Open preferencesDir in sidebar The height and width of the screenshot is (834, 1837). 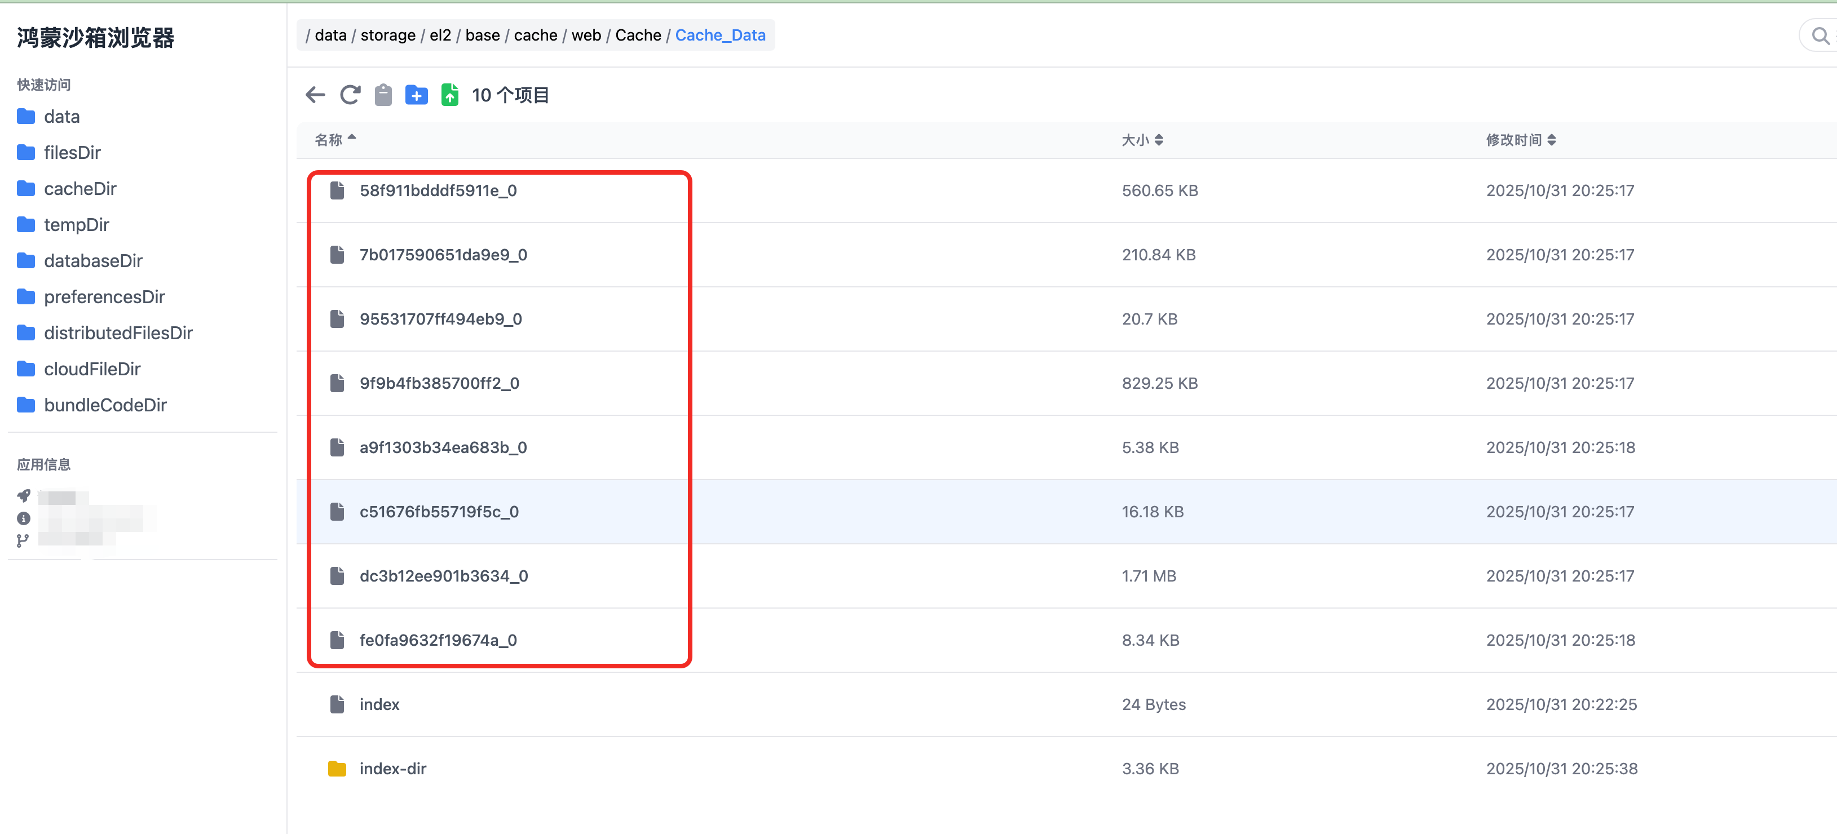[104, 296]
